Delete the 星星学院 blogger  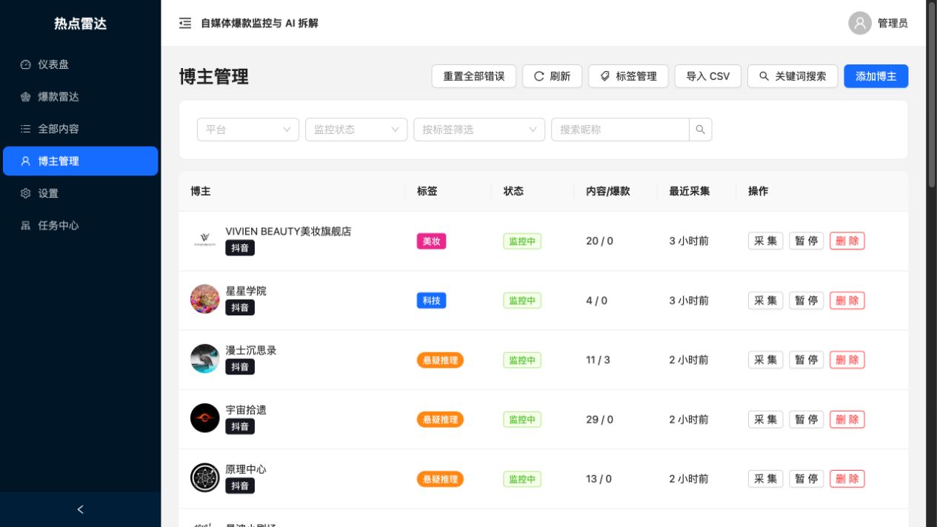point(847,301)
